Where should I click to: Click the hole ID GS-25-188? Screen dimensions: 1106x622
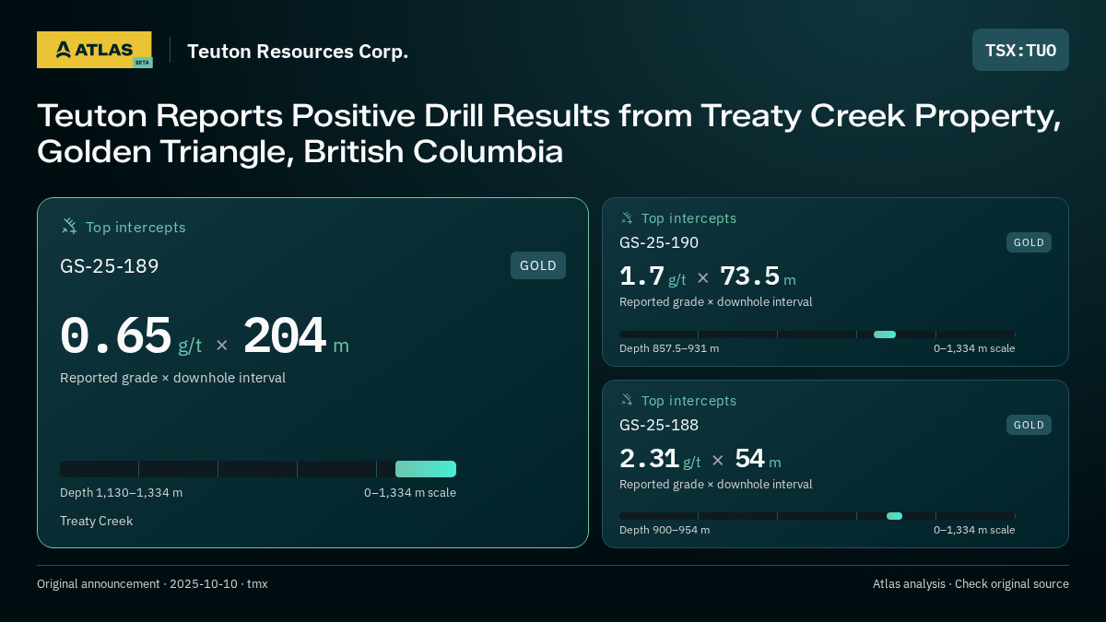[659, 425]
